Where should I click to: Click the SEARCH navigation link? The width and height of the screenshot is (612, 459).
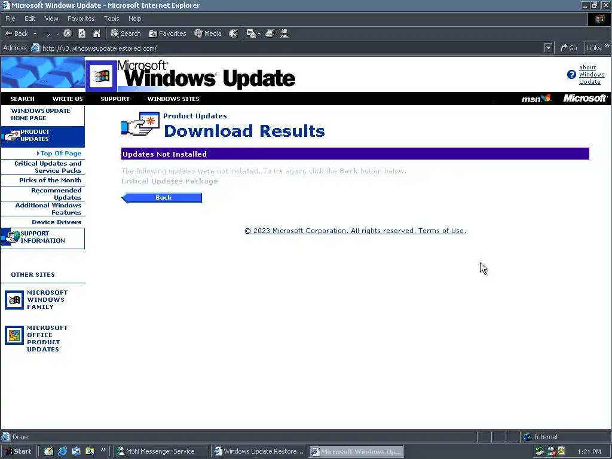point(22,99)
